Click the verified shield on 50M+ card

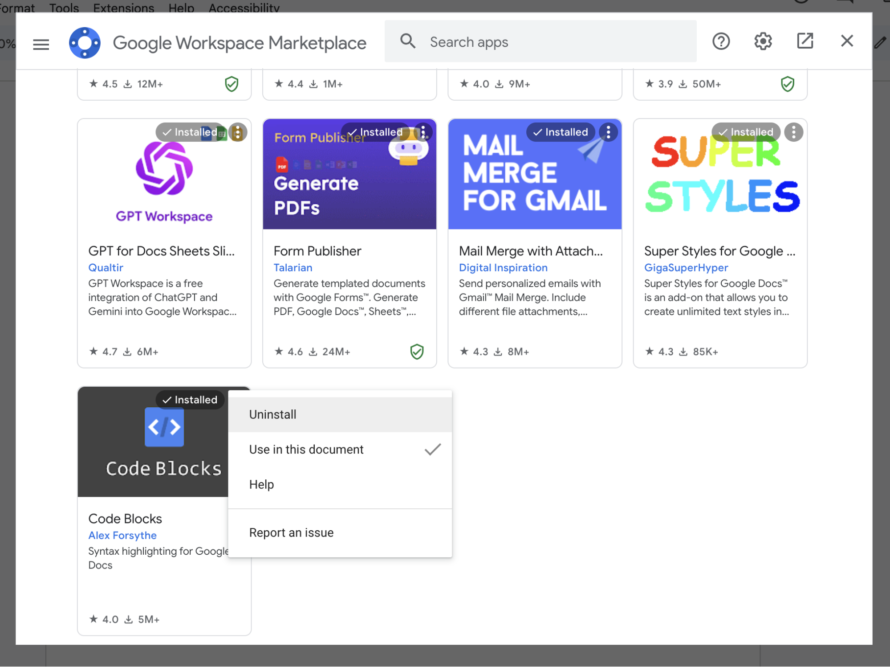(788, 84)
